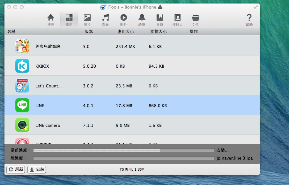The width and height of the screenshot is (289, 185).
Task: Select the KKBOX app icon
Action: pyautogui.click(x=22, y=66)
